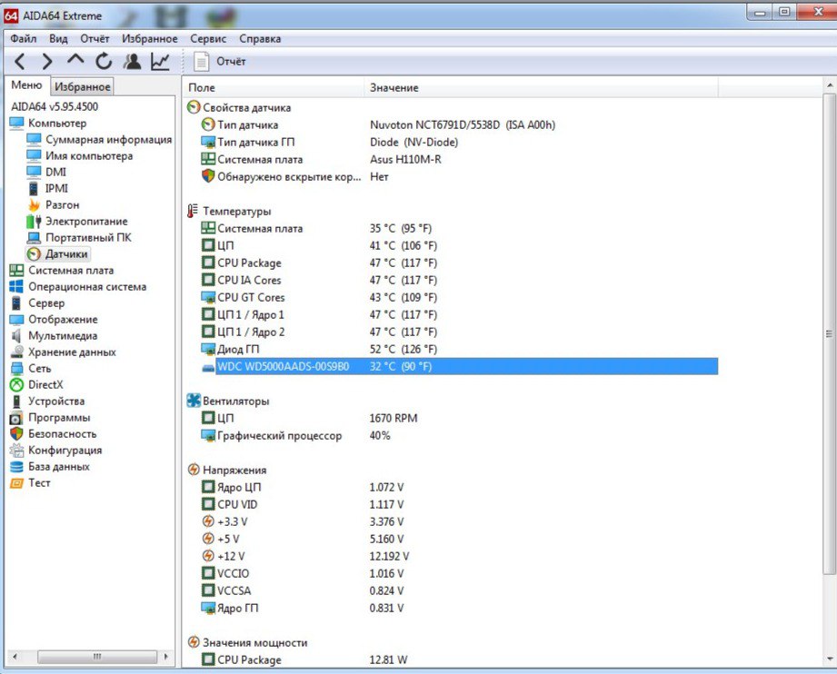837x674 pixels.
Task: Open the user profile toolbar icon
Action: point(132,62)
